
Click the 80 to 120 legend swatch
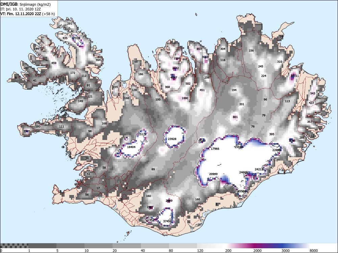(x=183, y=246)
